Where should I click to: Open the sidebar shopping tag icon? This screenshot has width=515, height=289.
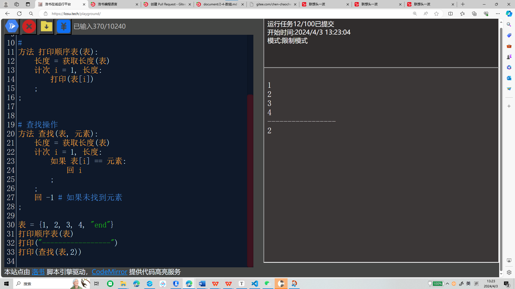509,35
